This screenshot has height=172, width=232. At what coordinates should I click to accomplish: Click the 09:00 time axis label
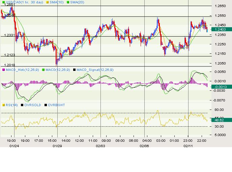click(x=106, y=141)
